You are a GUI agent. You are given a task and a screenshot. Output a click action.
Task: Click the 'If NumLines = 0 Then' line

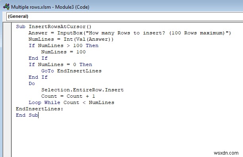(60, 64)
